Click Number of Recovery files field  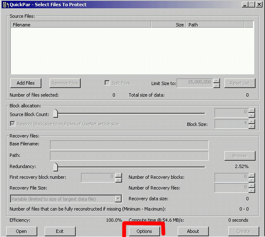(x=232, y=188)
